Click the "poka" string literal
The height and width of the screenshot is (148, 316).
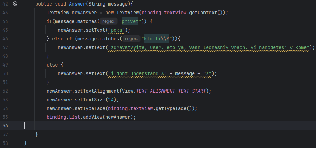(x=116, y=30)
